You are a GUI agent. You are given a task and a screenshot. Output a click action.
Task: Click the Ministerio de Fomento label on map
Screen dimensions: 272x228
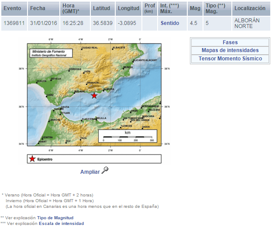48,52
